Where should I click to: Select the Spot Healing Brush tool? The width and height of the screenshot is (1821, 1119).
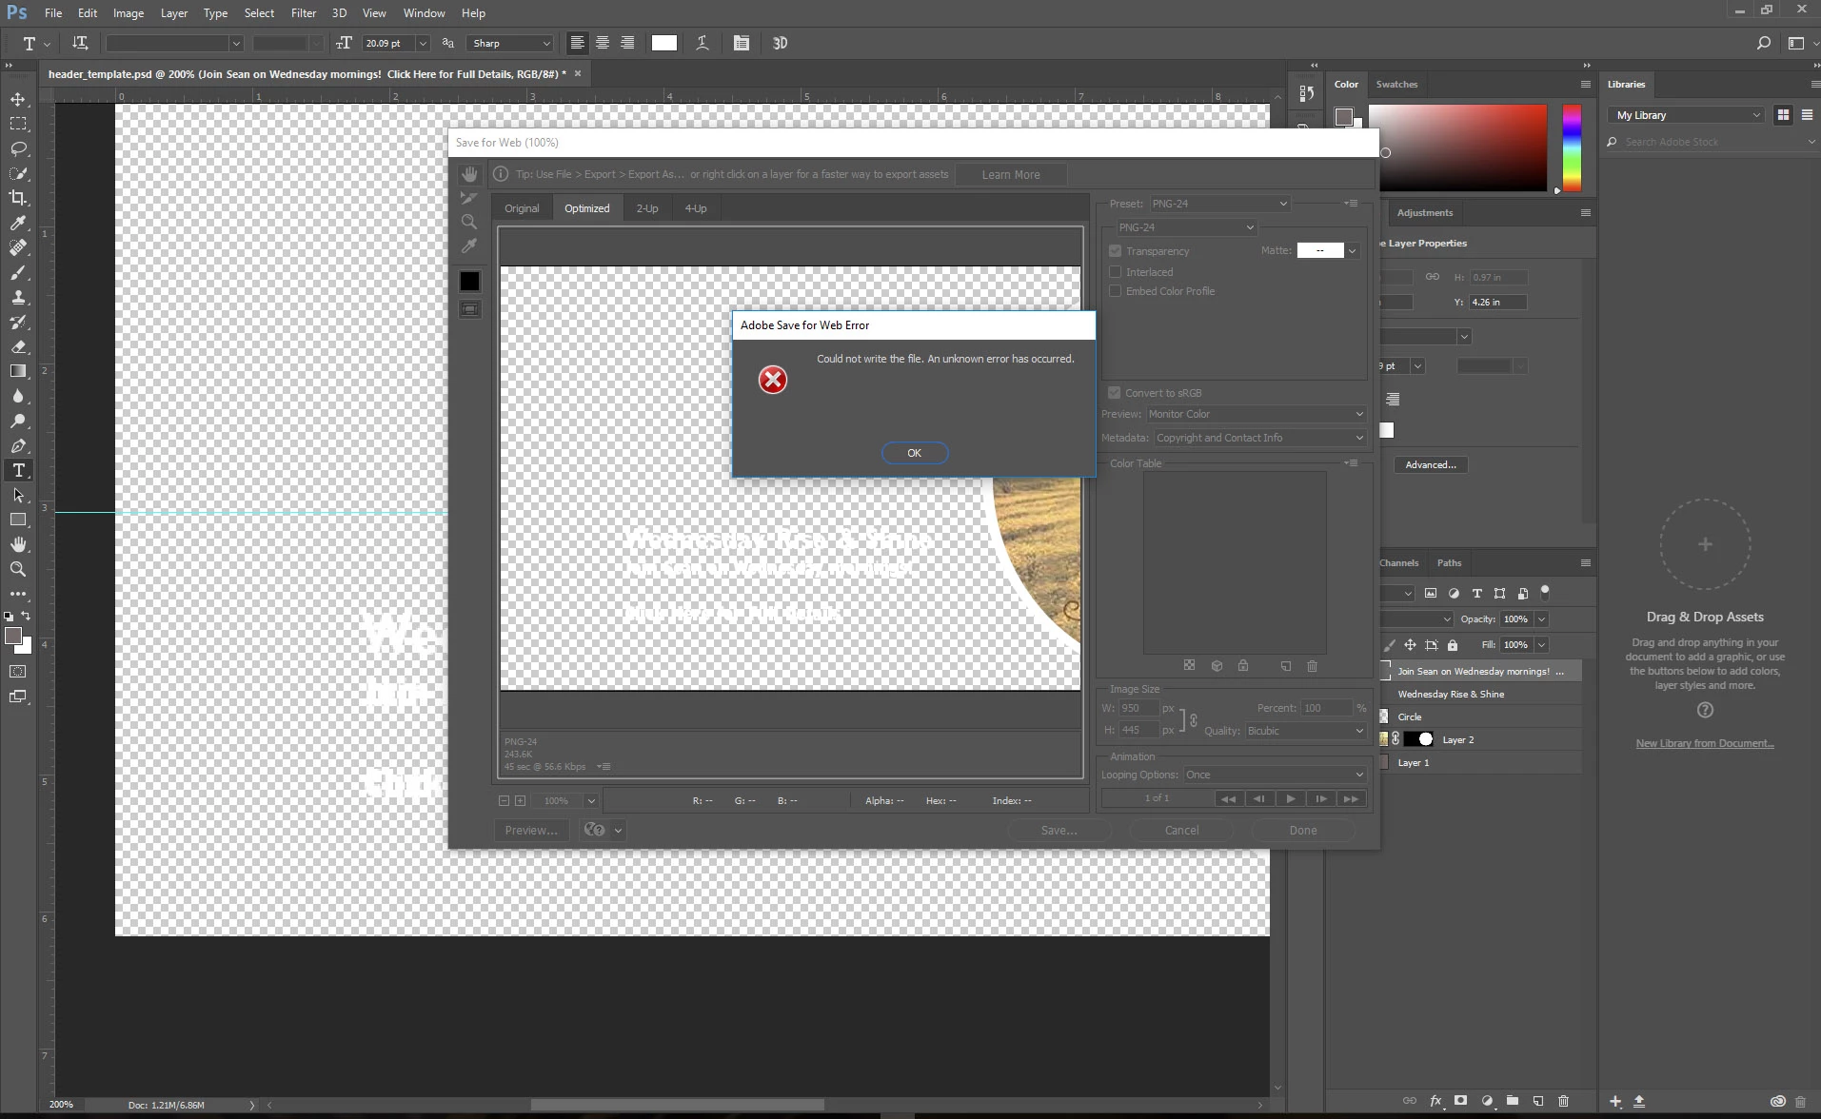pyautogui.click(x=18, y=247)
